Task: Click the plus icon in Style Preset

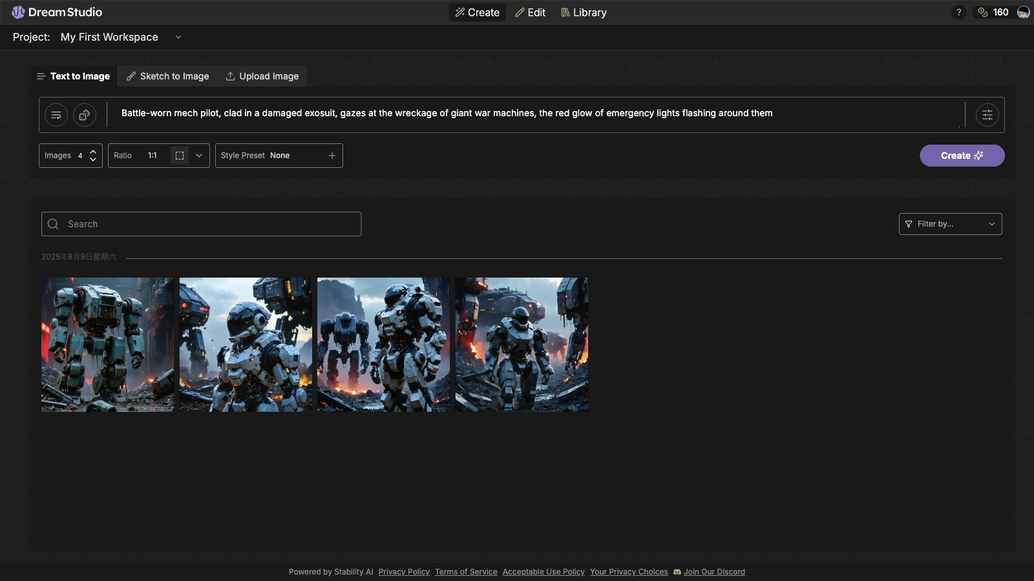Action: tap(332, 156)
